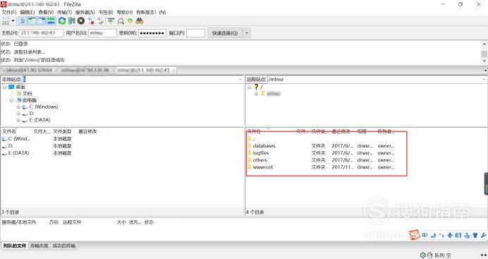Toggle the message log display icon
This screenshot has height=259, width=488.
coord(23,21)
